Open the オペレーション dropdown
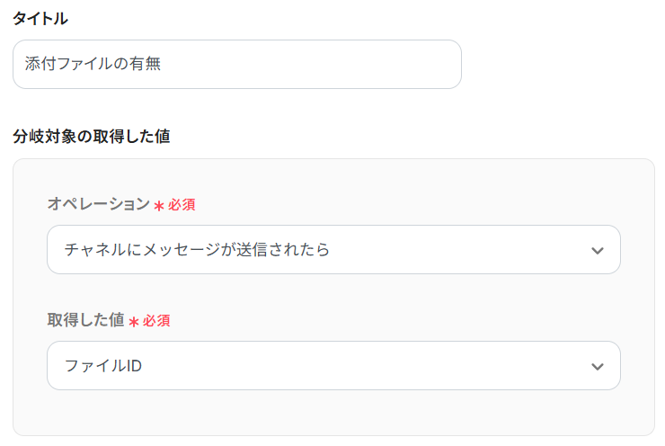 [332, 250]
